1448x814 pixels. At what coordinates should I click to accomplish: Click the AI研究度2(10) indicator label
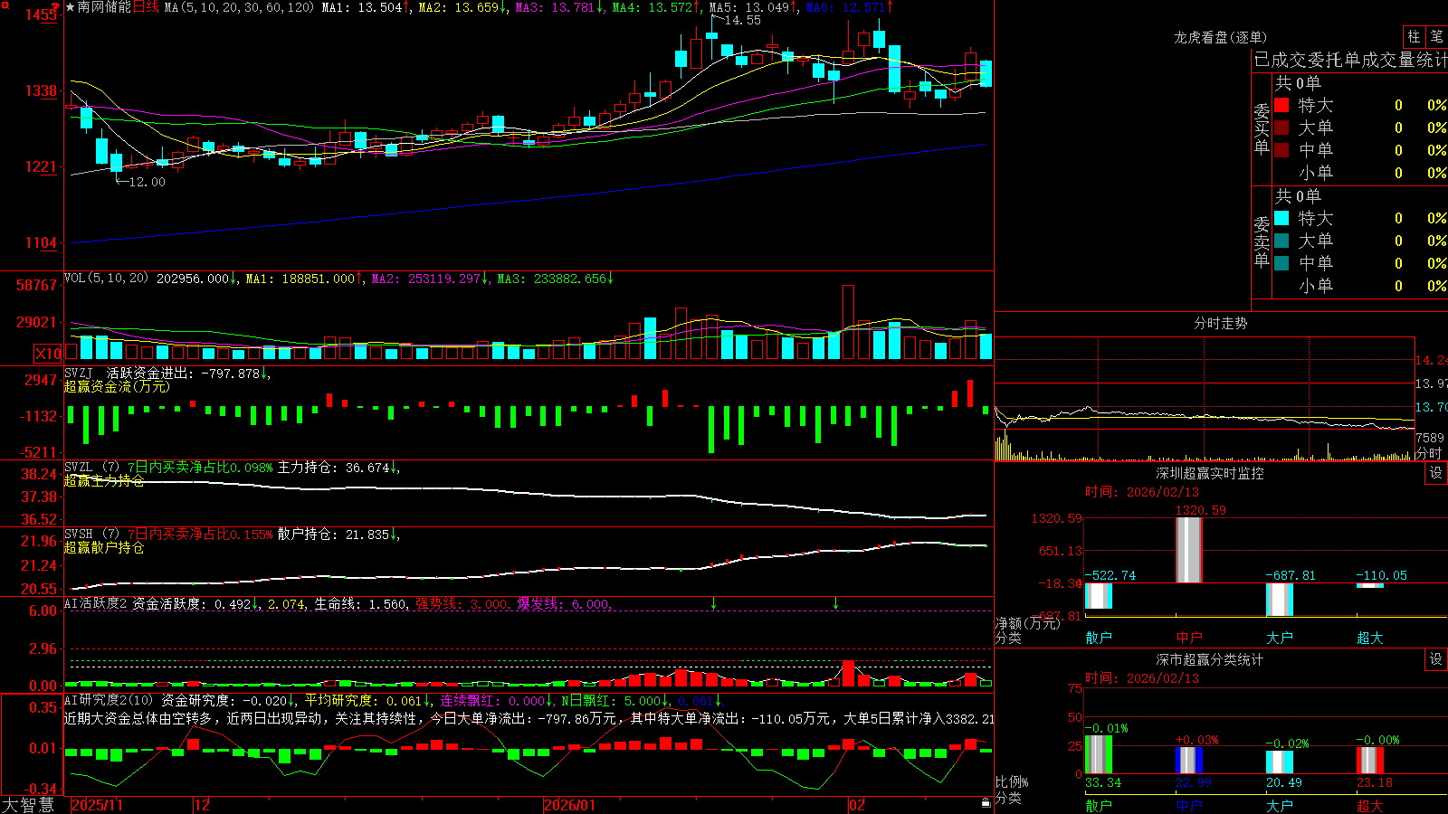click(110, 700)
